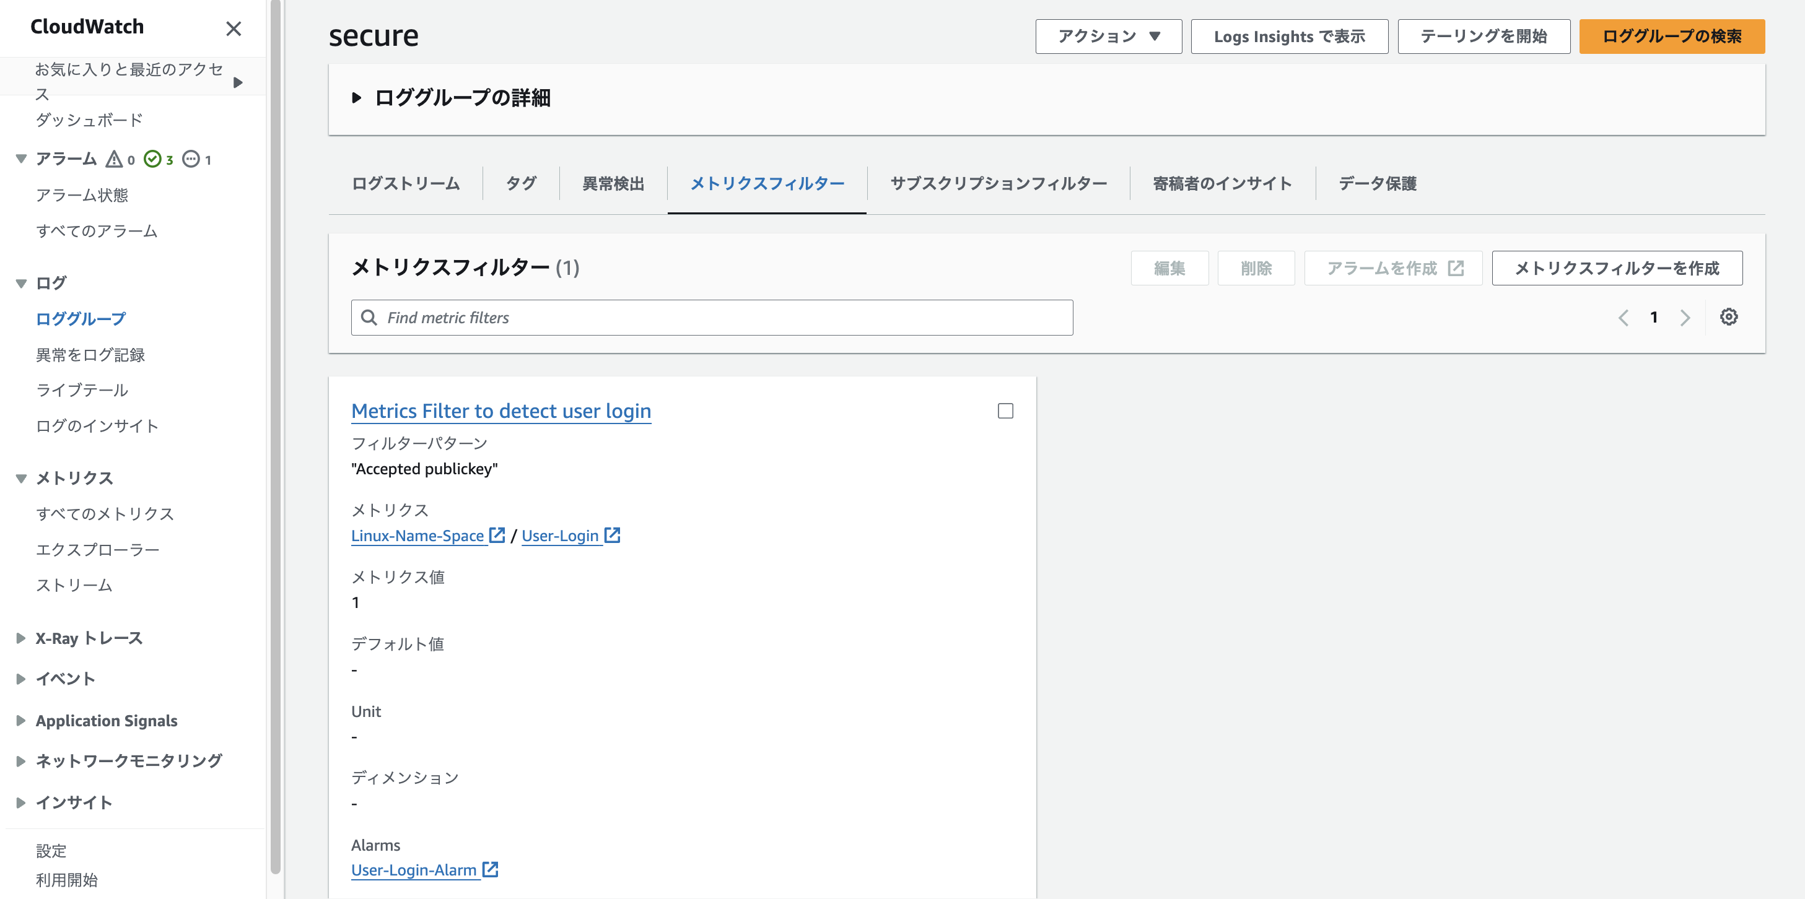Click the preferences gear icon
Screen dimensions: 1805x899
(1728, 317)
